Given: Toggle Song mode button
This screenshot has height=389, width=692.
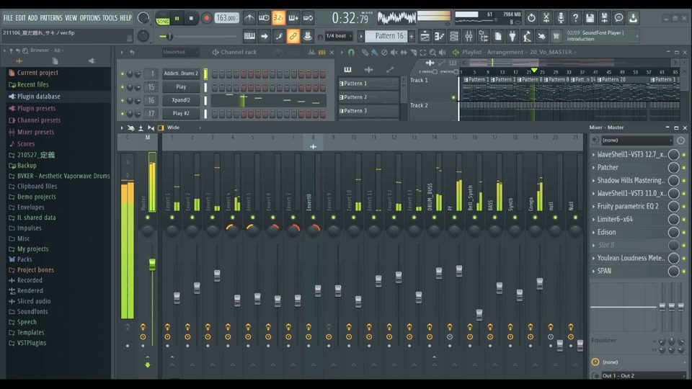Looking at the screenshot, I should (163, 22).
